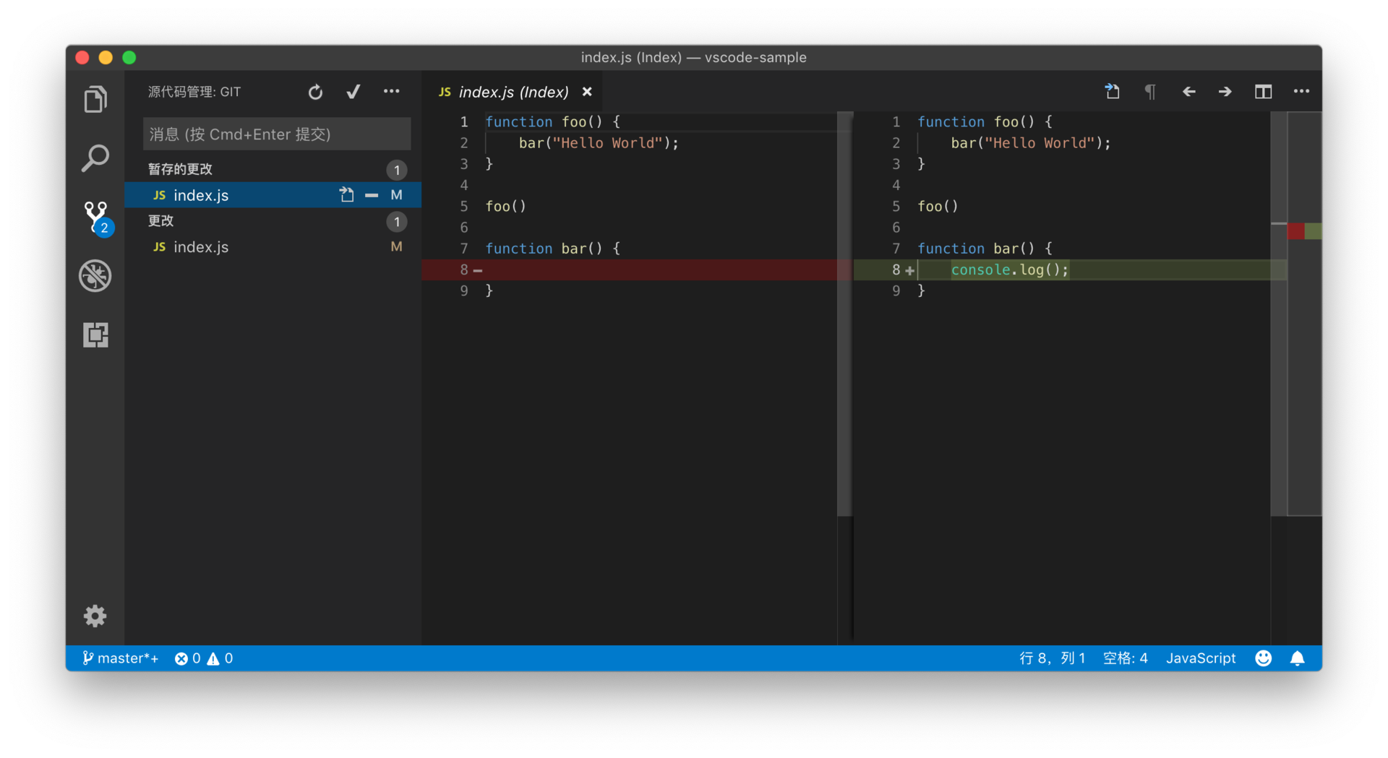Open file icon in editor toolbar
Viewport: 1388px width, 758px height.
click(x=1113, y=92)
